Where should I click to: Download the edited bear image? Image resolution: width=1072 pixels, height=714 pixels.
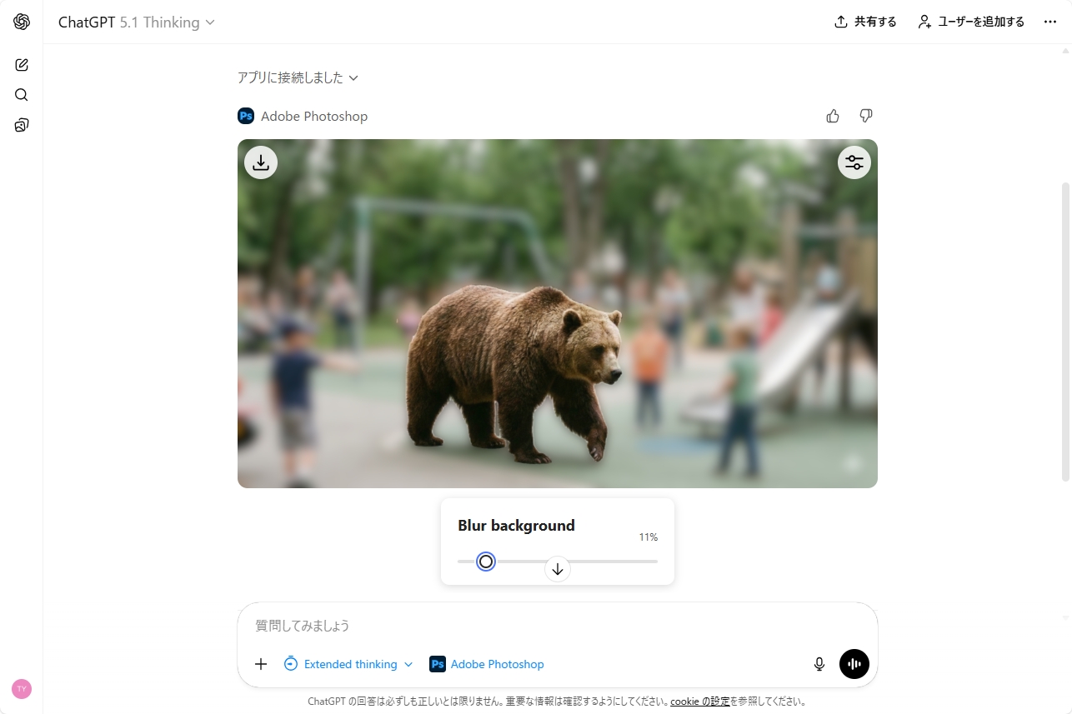pos(261,162)
